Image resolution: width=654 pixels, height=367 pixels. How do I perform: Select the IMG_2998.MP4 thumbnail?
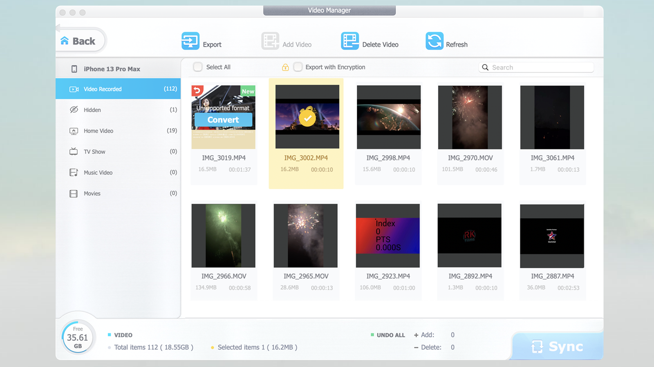pos(389,117)
